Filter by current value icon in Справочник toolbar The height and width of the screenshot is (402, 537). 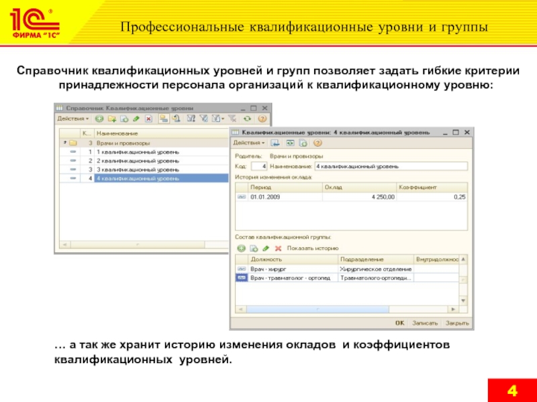click(x=204, y=119)
